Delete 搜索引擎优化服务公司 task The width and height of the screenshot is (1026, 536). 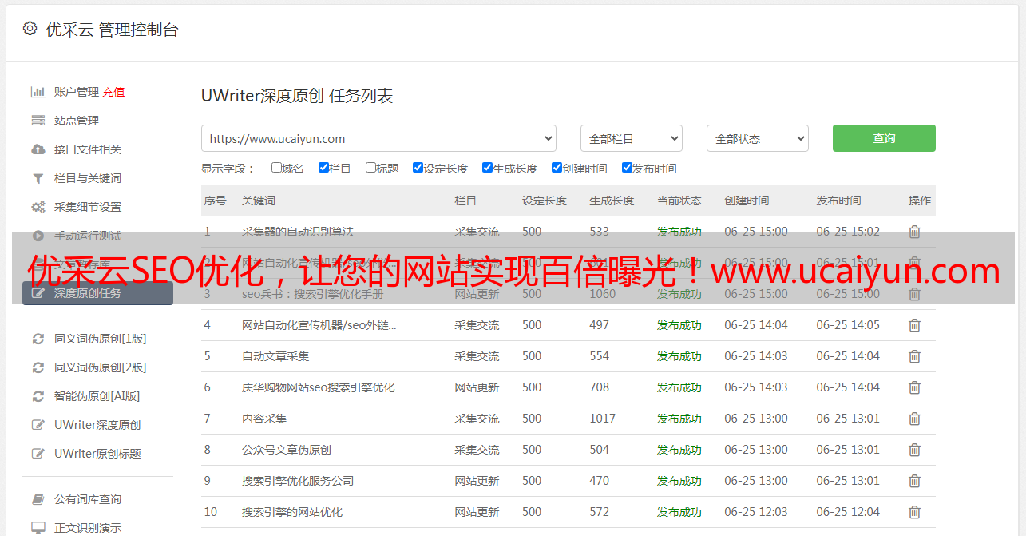pyautogui.click(x=915, y=481)
